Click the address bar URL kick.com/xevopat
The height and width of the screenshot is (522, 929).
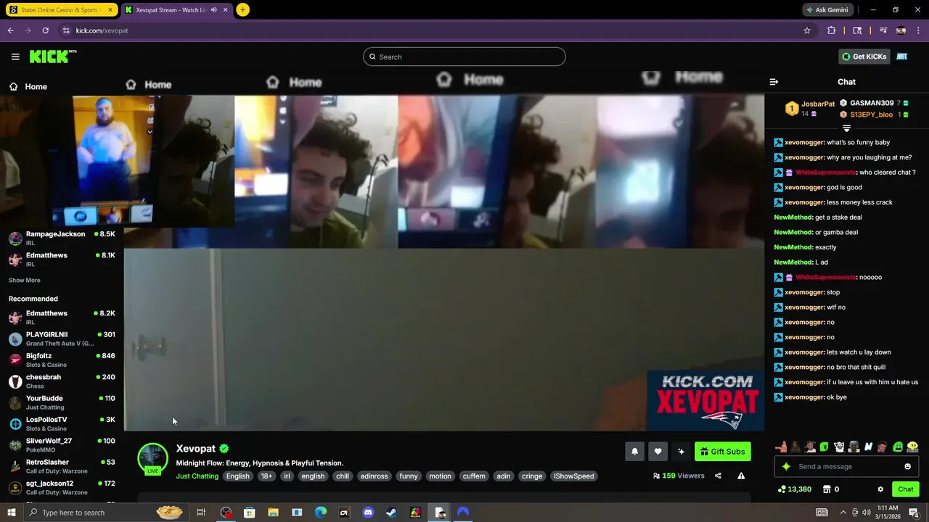(x=102, y=30)
